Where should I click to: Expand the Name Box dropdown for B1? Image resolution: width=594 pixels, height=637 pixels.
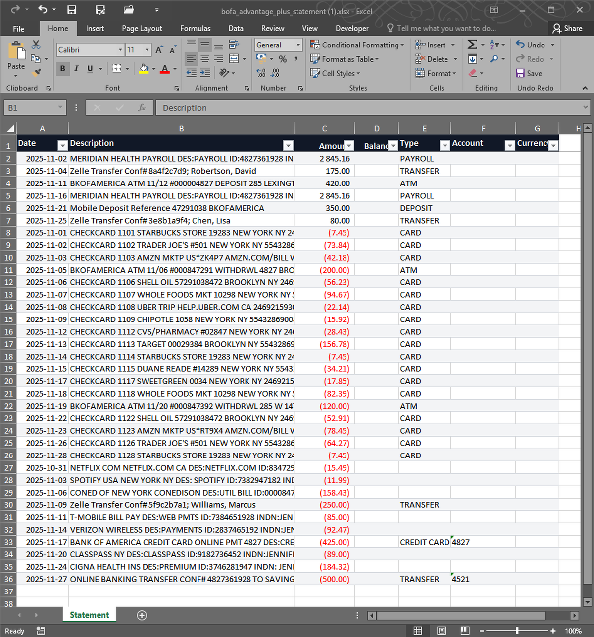(x=60, y=107)
